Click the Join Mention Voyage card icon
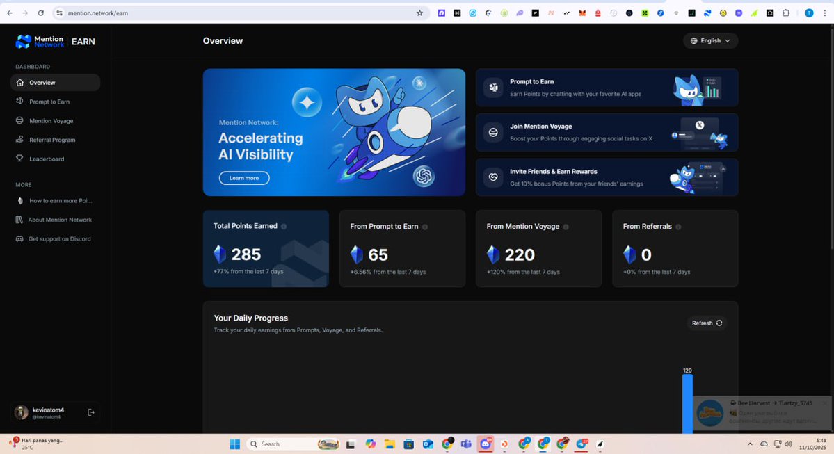 494,132
